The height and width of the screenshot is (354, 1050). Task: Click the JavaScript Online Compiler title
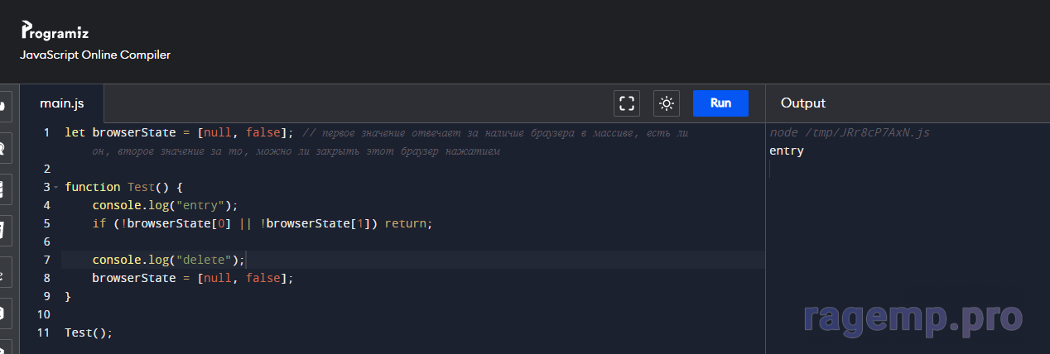pyautogui.click(x=95, y=55)
